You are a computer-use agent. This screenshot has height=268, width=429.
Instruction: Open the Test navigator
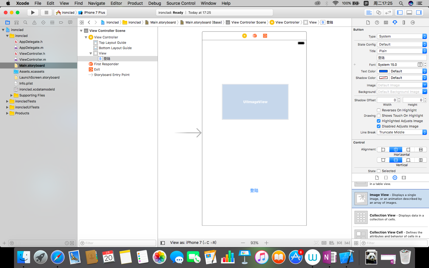tap(43, 22)
